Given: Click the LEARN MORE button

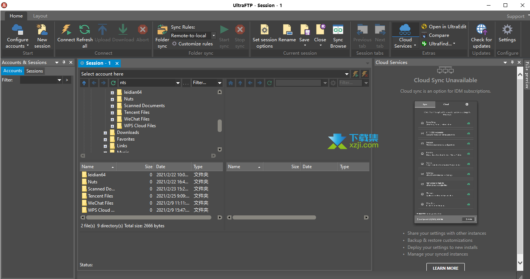Looking at the screenshot, I should pos(445,268).
